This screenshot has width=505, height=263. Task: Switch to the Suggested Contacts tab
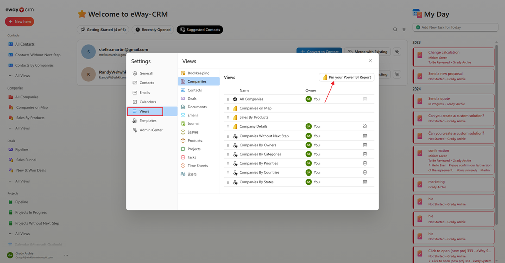click(x=199, y=30)
